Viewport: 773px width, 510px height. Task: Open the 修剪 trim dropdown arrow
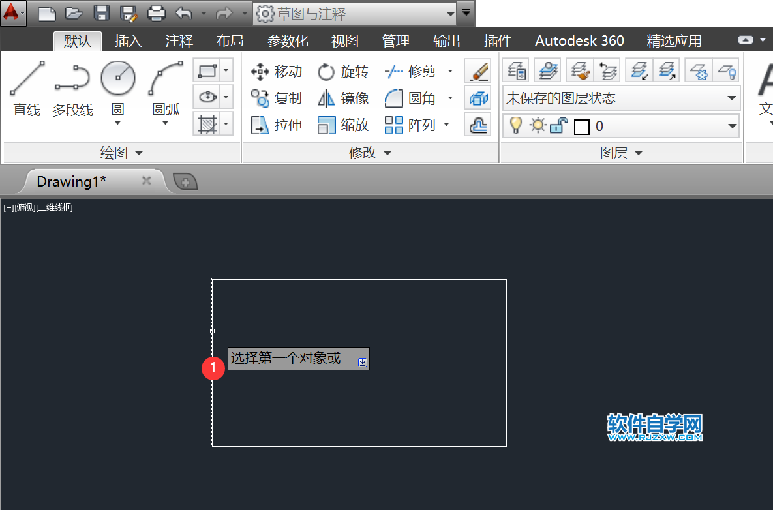point(450,72)
